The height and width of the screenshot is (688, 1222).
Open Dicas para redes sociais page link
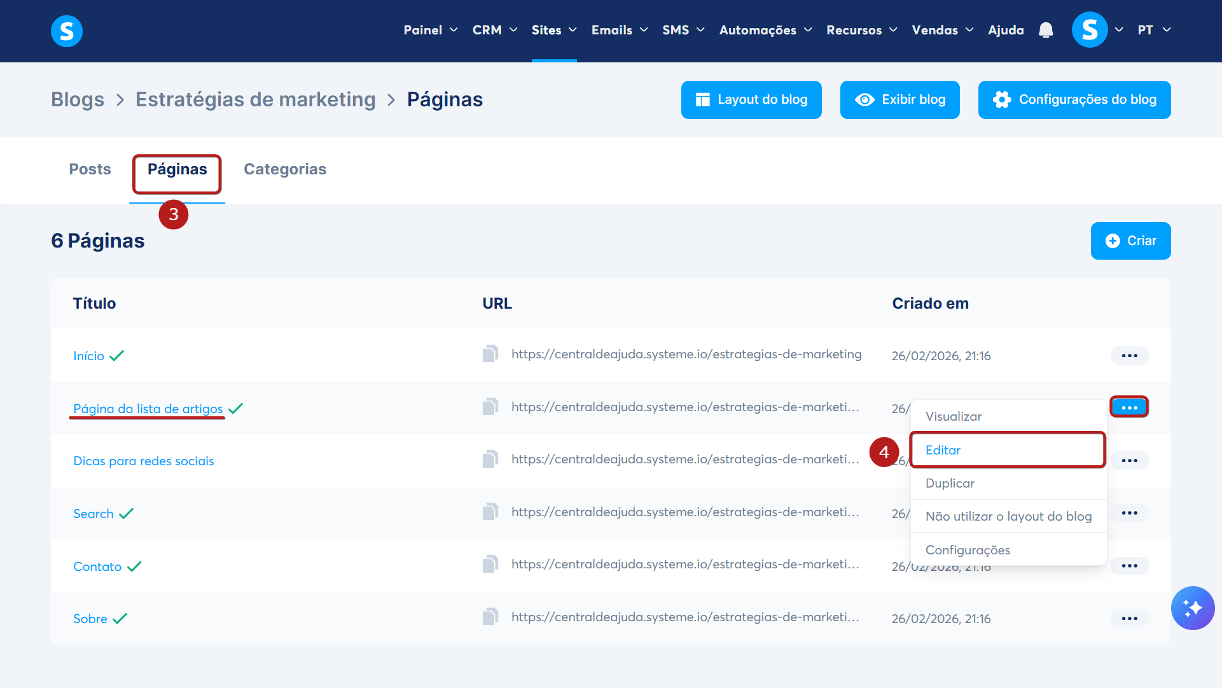(144, 461)
